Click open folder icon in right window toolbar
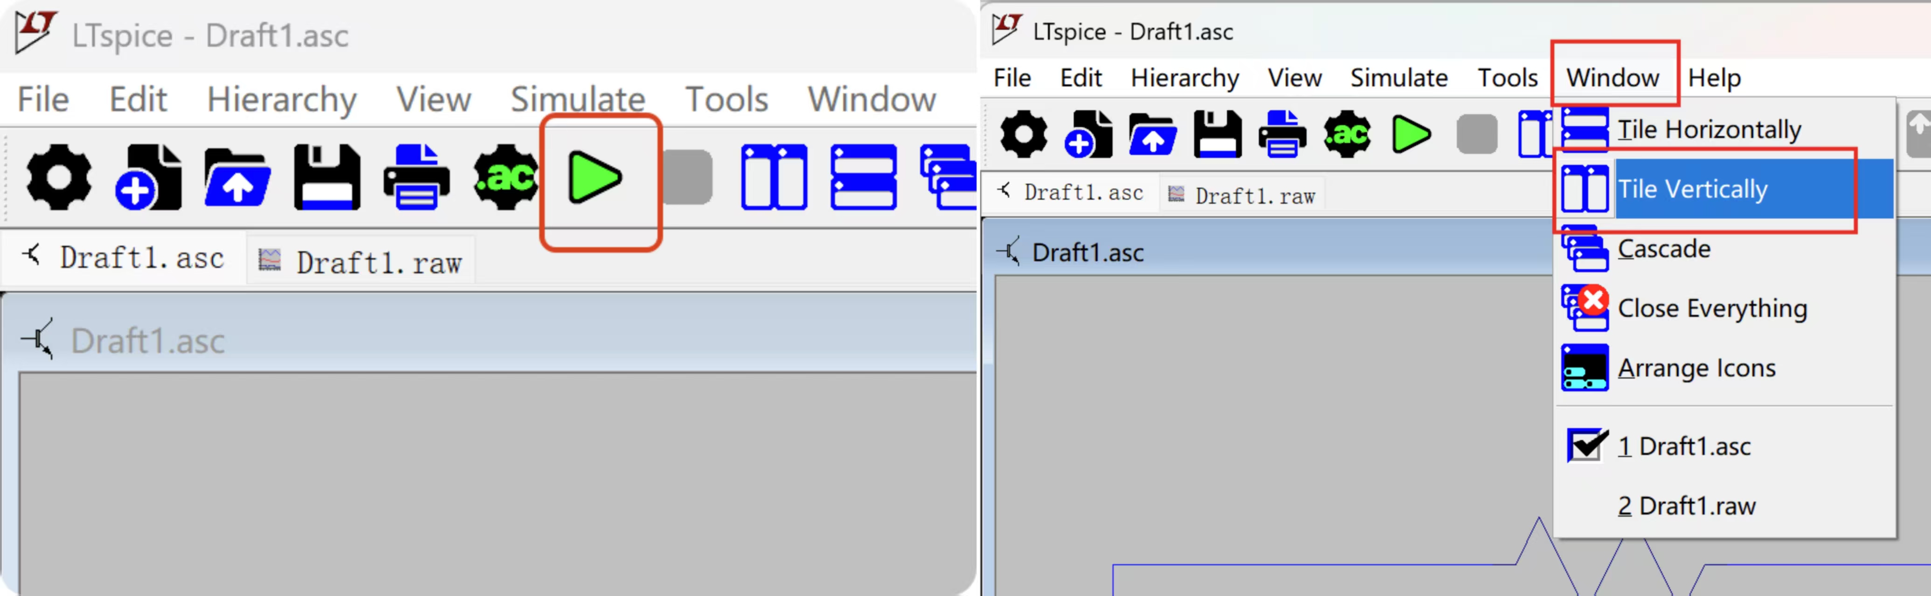Screen dimensions: 1931x596 click(1152, 135)
